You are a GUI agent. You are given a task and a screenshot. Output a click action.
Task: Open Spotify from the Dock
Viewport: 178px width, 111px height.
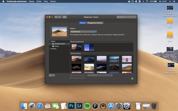pyautogui.click(x=87, y=106)
